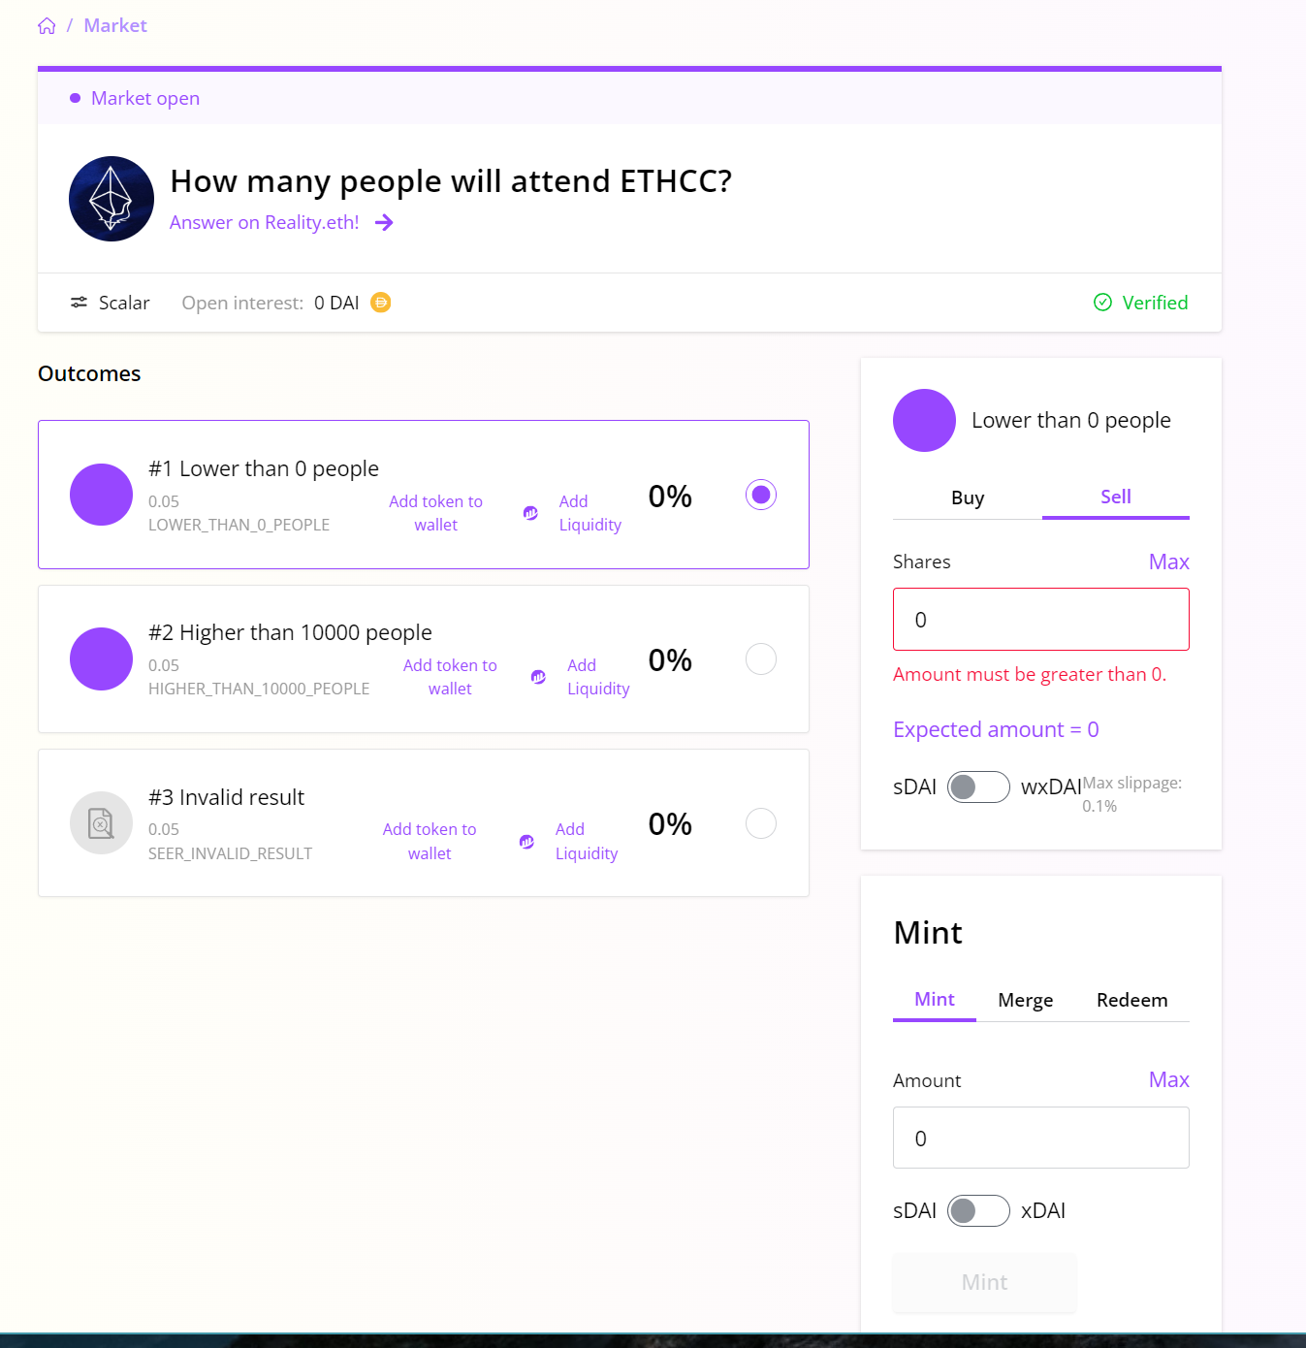Switch to the Buy tab
The width and height of the screenshot is (1306, 1348).
pyautogui.click(x=968, y=497)
